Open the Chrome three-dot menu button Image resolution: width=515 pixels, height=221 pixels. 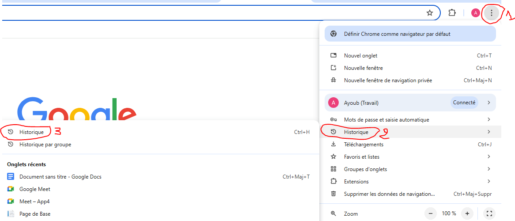click(x=491, y=13)
